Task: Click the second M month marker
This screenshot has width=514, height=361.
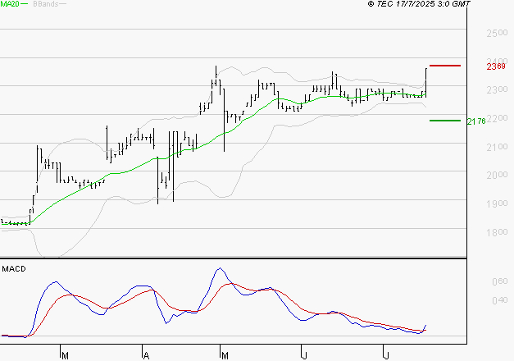Action: pos(225,356)
